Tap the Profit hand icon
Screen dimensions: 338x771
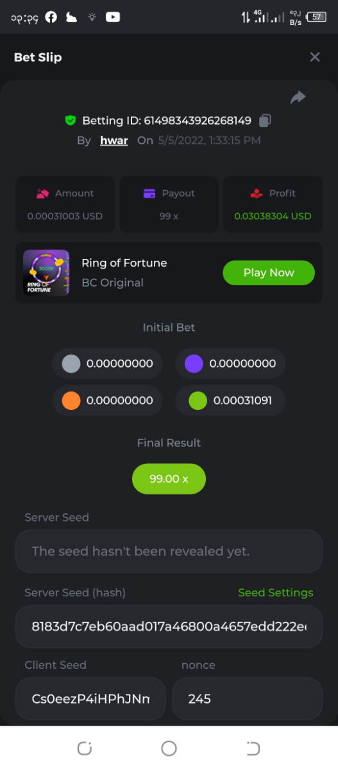(257, 193)
